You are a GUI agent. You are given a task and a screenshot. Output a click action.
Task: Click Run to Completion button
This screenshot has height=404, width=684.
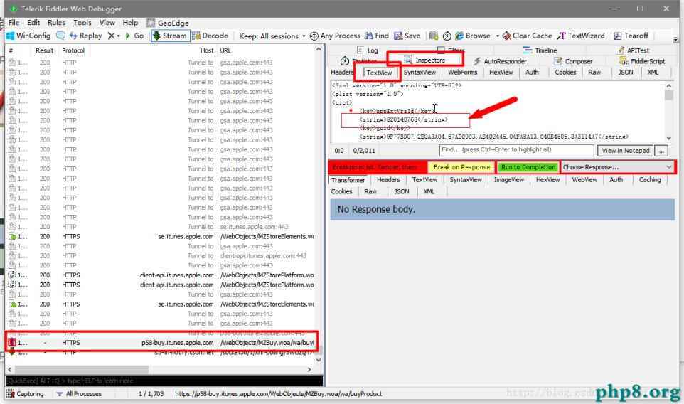tap(528, 167)
